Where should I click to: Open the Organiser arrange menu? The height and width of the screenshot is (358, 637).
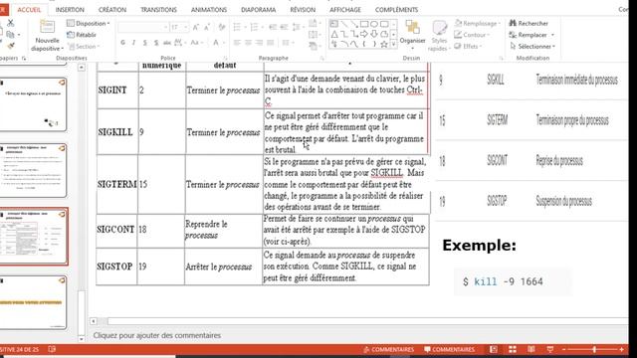[x=412, y=34]
